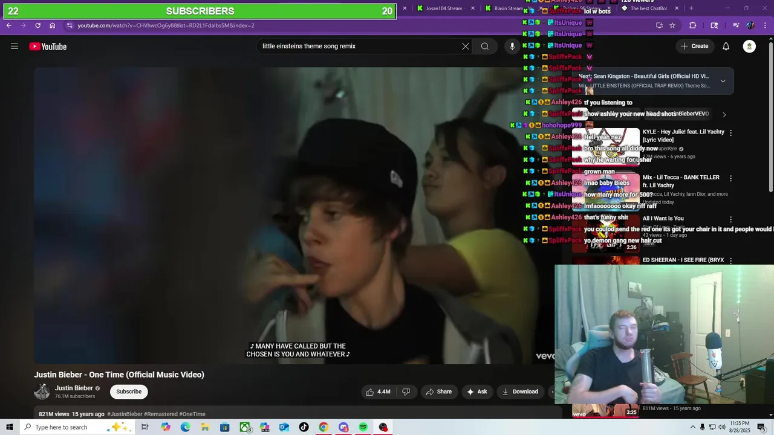Screen dimensions: 774x435
Task: Open Spotify from the taskbar
Action: [x=363, y=427]
